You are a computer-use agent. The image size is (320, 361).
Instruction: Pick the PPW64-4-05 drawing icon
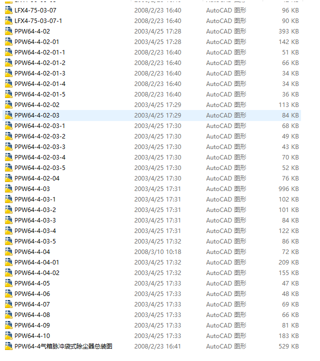coord(8,283)
